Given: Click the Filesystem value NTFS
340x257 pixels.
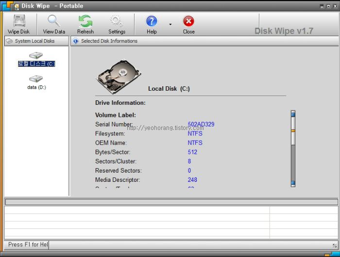Looking at the screenshot, I should (195, 133).
